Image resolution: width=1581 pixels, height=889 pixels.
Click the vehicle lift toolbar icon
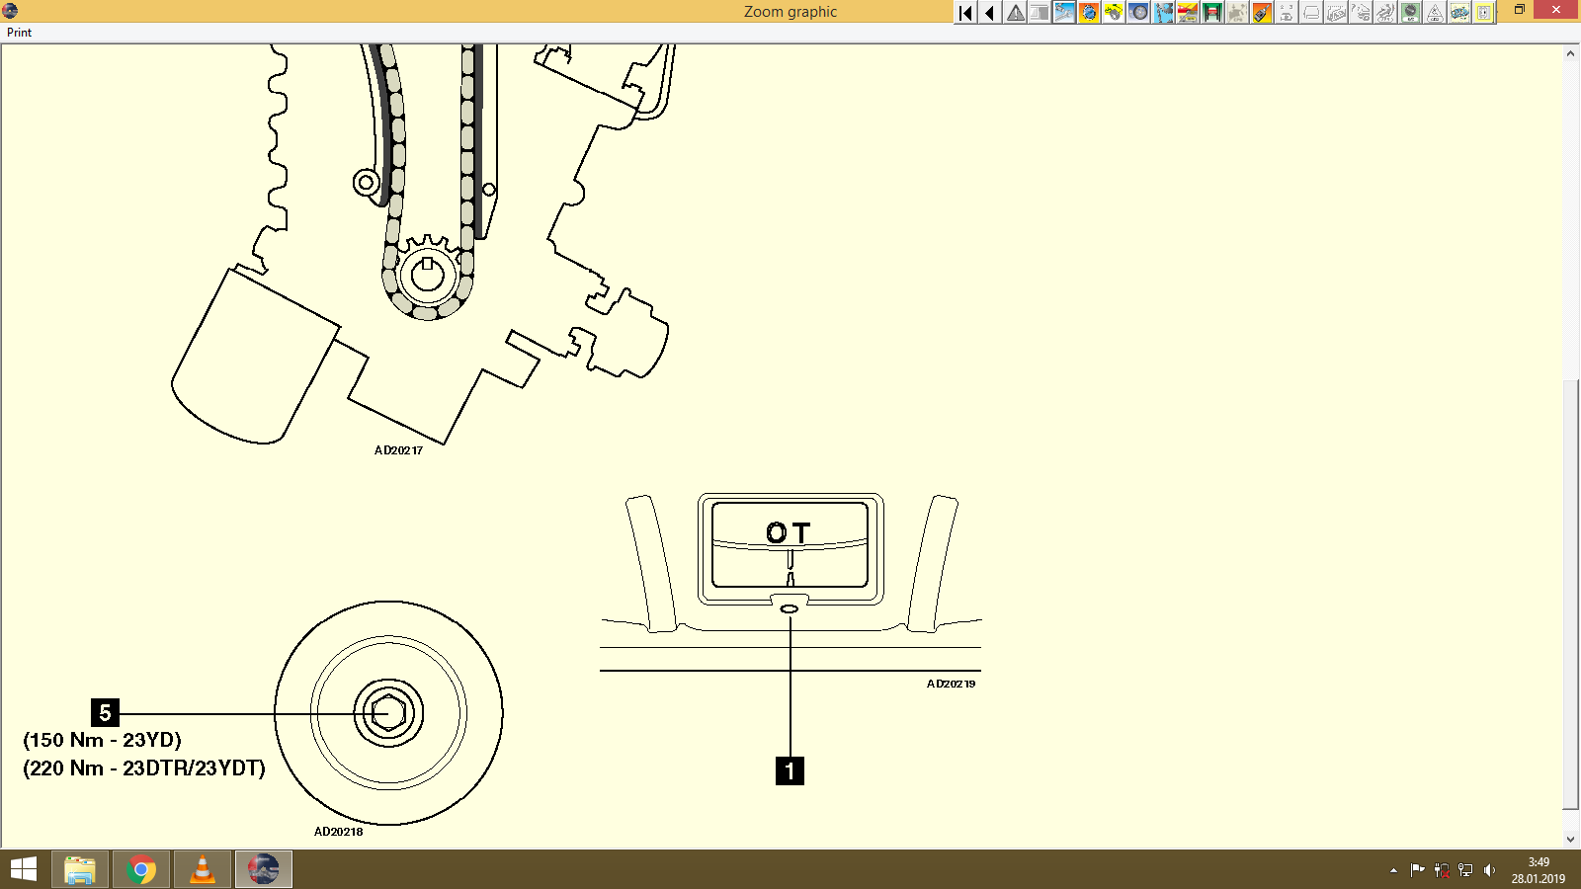(1211, 13)
